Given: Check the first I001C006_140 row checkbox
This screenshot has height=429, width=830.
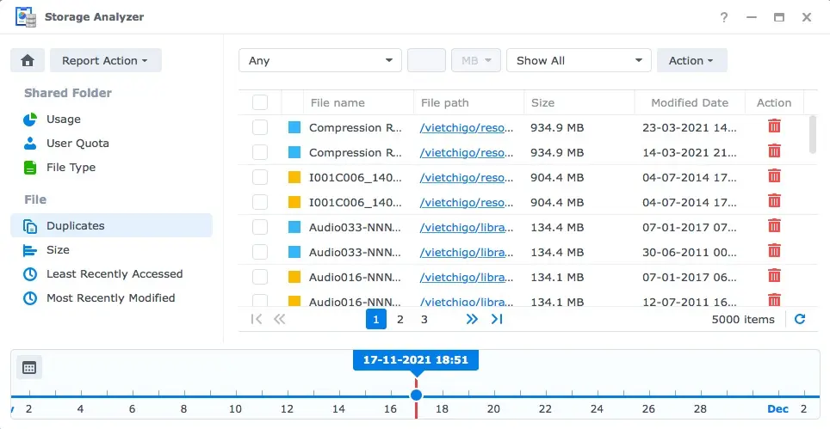Looking at the screenshot, I should pos(260,178).
